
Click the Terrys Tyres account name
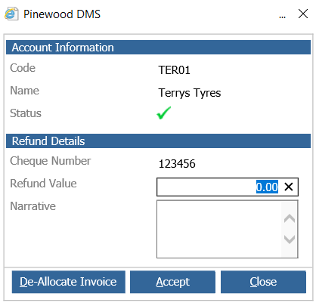[x=190, y=93]
